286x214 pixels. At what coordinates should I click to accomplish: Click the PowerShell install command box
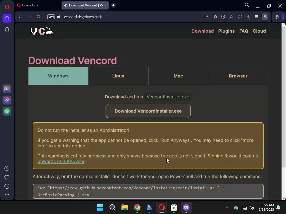[148, 191]
